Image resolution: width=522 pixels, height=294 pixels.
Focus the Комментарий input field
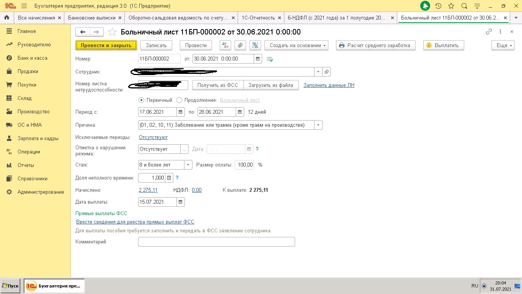(217, 242)
